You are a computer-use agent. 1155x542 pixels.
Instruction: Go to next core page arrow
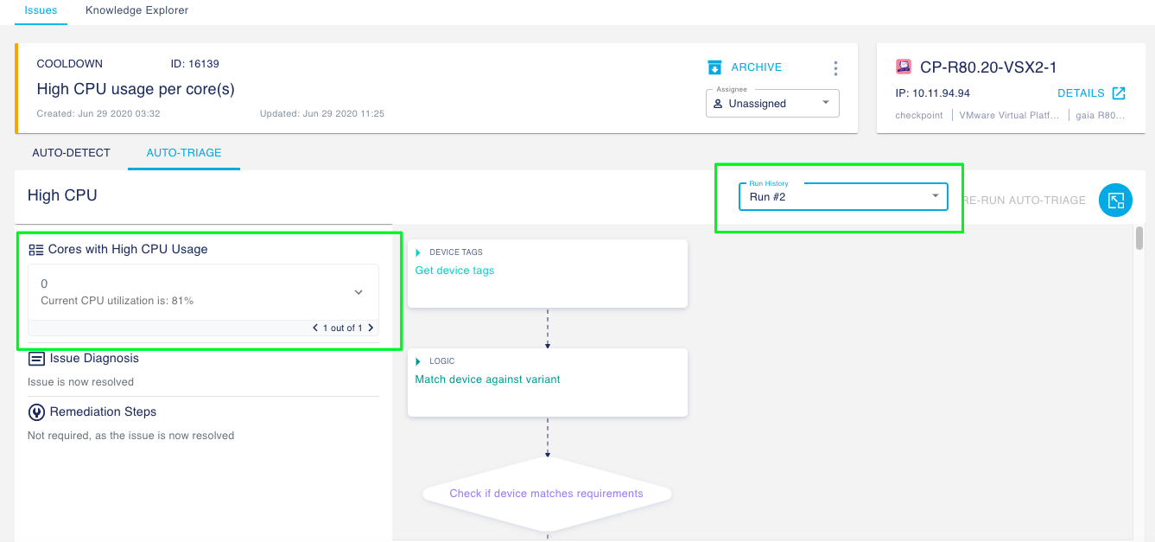[x=371, y=328]
